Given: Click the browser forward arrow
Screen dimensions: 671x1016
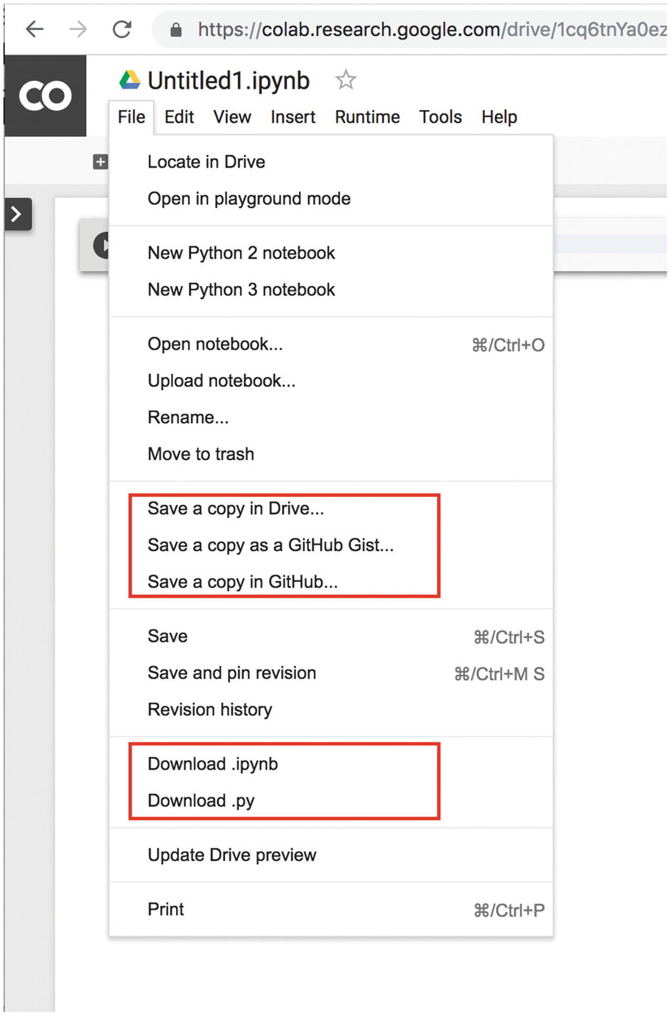Looking at the screenshot, I should 78,29.
